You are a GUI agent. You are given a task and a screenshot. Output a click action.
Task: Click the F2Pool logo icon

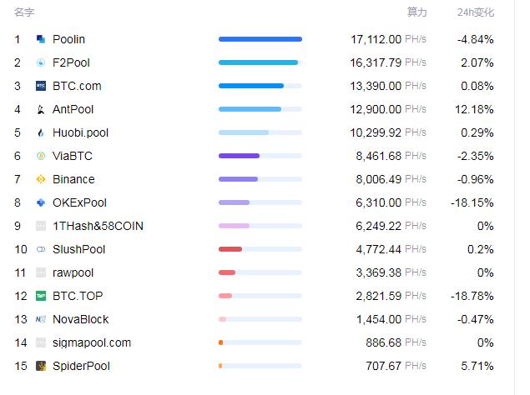pos(41,62)
